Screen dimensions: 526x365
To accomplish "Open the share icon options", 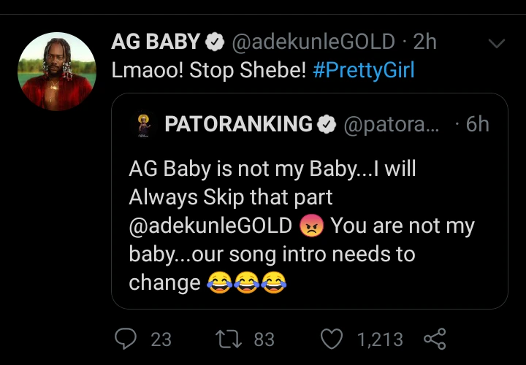I will (x=434, y=339).
